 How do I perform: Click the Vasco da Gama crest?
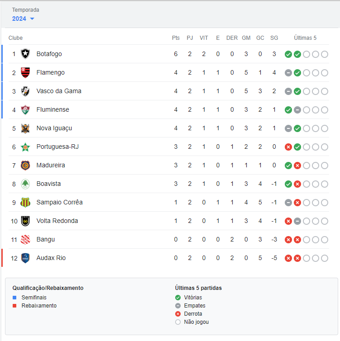25,91
